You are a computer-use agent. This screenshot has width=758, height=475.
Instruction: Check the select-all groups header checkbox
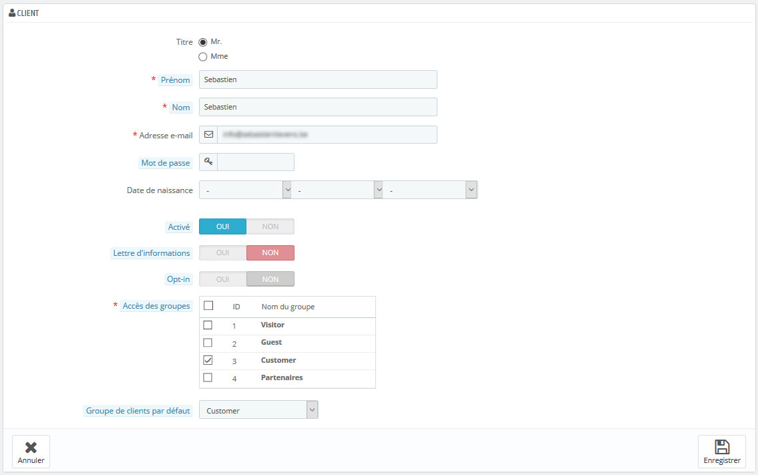click(x=208, y=306)
